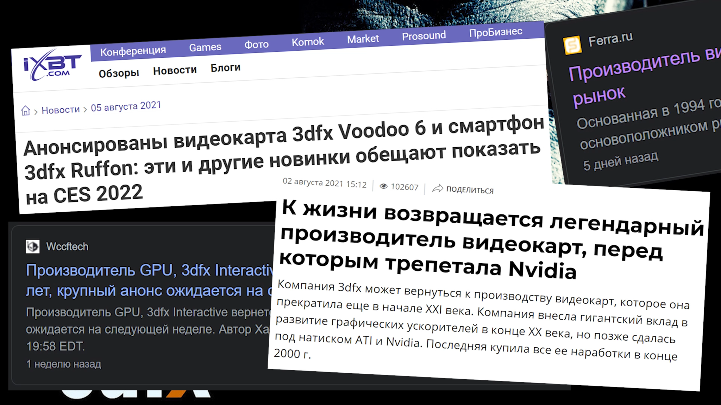Viewport: 721px width, 405px height.
Task: Open the Prosound tab on iXBT
Action: (424, 36)
